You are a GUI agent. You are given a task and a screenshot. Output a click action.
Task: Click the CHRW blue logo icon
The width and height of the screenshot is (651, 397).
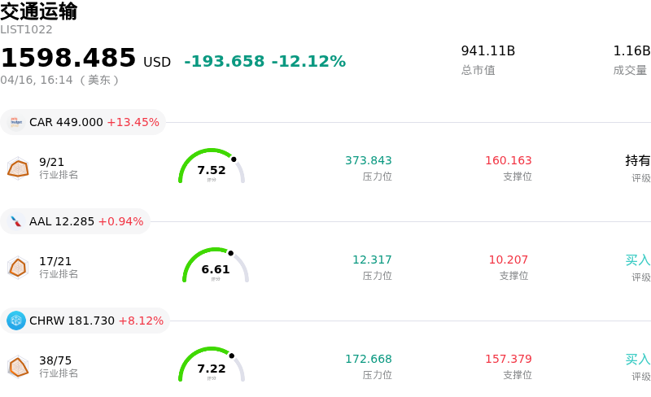coord(16,321)
